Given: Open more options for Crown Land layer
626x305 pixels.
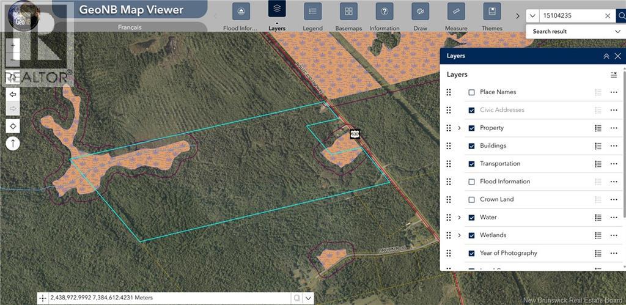Looking at the screenshot, I should [x=614, y=200].
